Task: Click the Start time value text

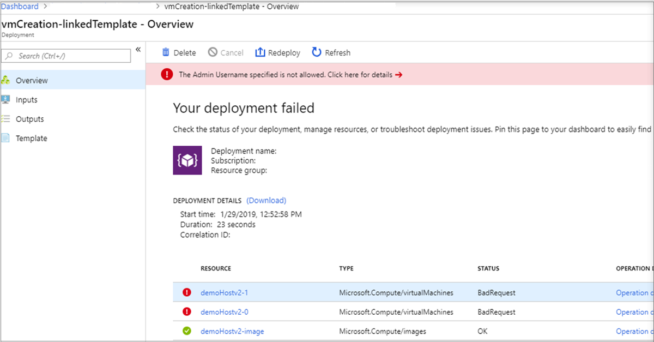Action: tap(261, 214)
